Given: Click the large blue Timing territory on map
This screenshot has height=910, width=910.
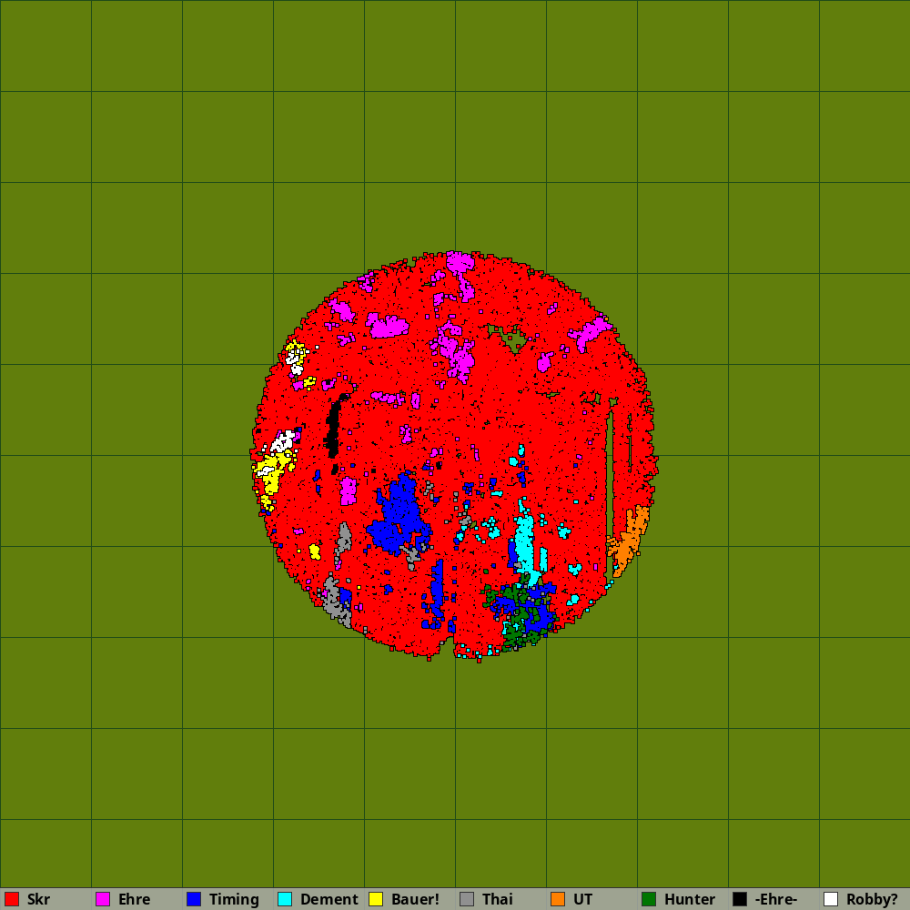Looking at the screenshot, I should coord(399,521).
